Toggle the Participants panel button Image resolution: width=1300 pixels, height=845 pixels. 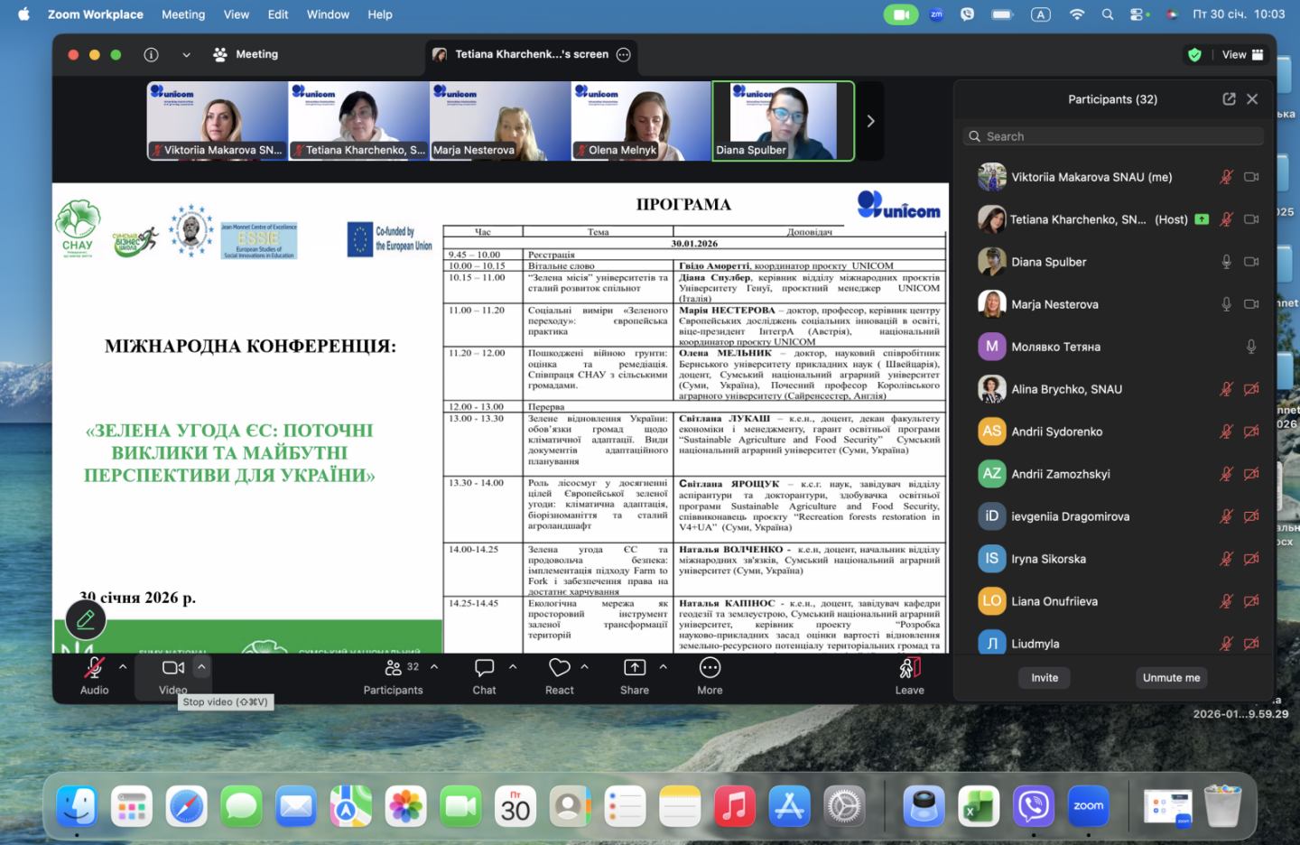pos(394,668)
